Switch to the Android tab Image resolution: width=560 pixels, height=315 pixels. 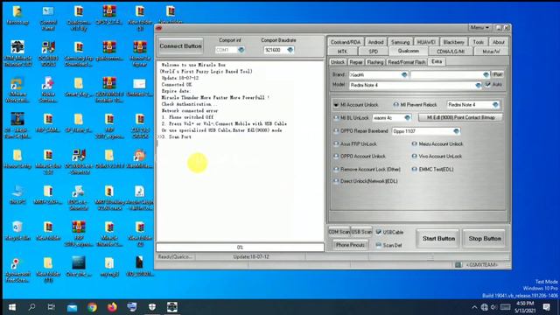375,42
